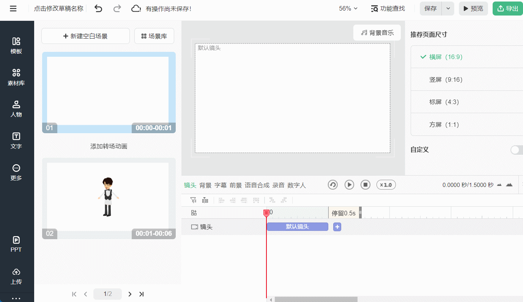Toggle the 自定义 custom size switch
The width and height of the screenshot is (523, 302).
coord(517,150)
